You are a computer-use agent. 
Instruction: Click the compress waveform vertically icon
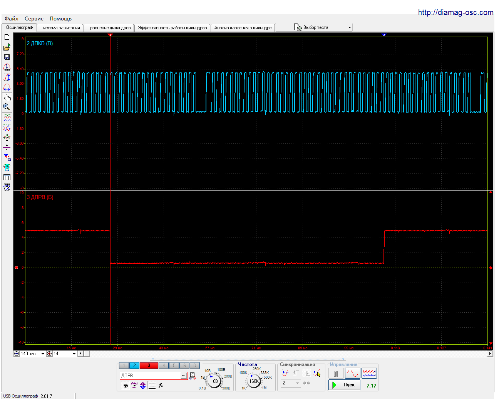click(7, 137)
